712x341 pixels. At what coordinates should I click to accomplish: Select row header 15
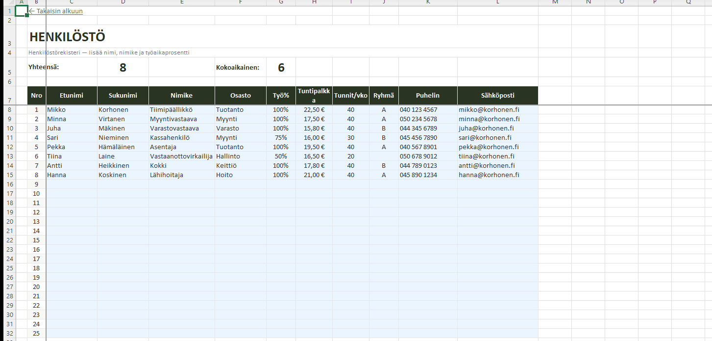(x=9, y=175)
